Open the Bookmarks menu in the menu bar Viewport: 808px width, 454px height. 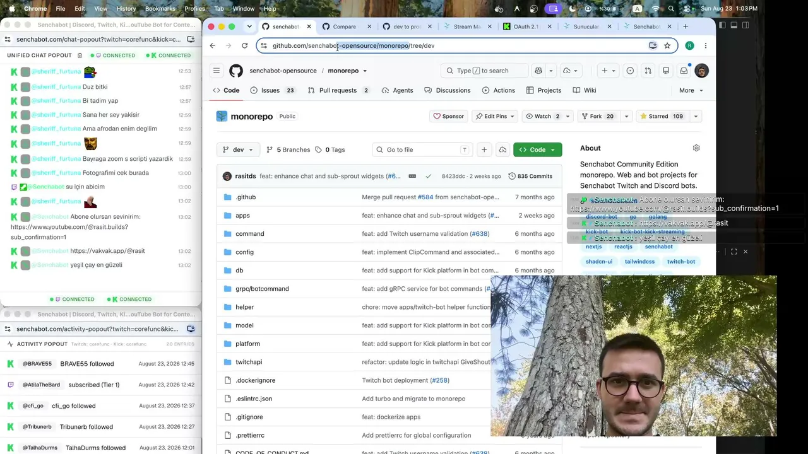pyautogui.click(x=160, y=9)
